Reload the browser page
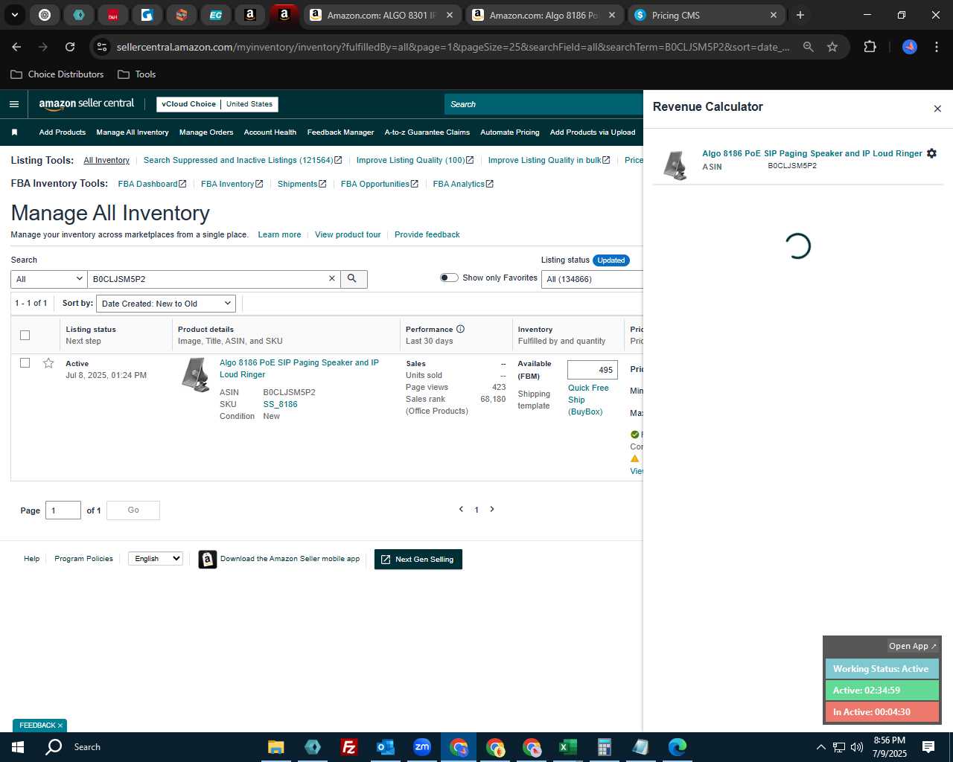This screenshot has height=762, width=953. click(x=70, y=47)
